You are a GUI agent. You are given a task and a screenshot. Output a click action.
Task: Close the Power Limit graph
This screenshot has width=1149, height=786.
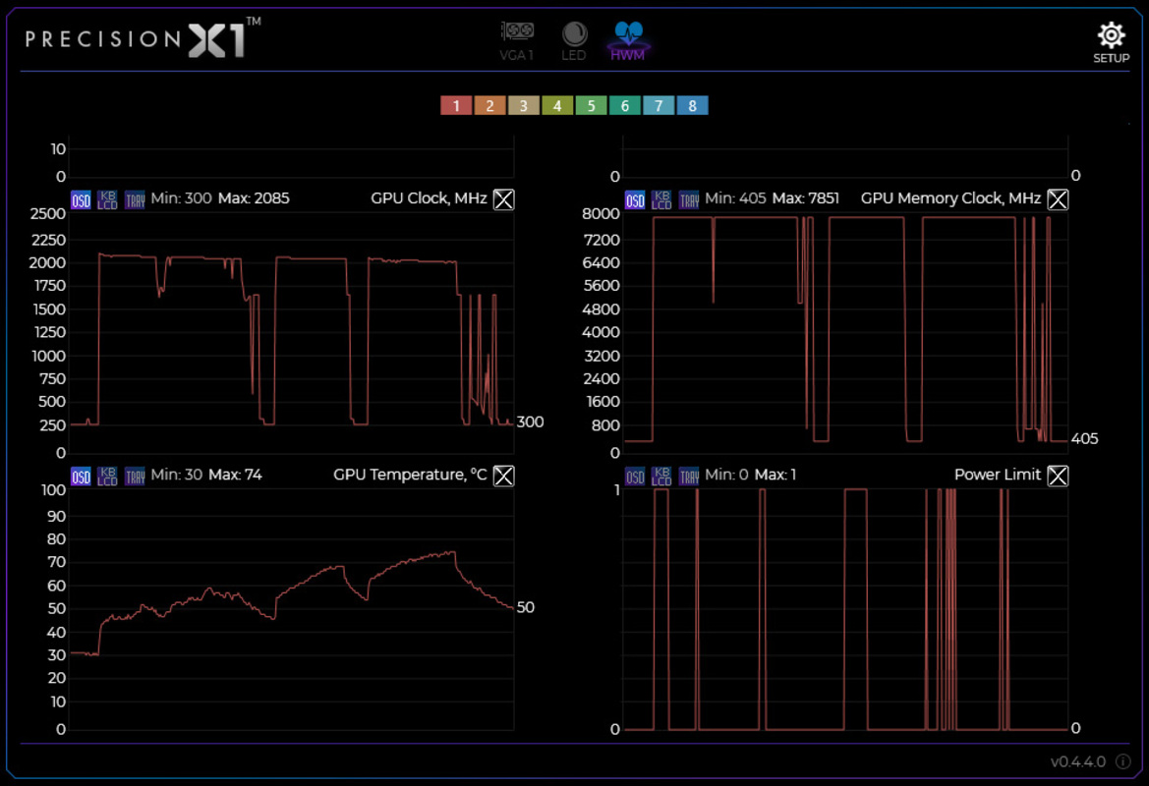[1058, 477]
